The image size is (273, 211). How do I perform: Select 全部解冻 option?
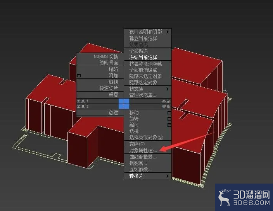click(x=148, y=51)
